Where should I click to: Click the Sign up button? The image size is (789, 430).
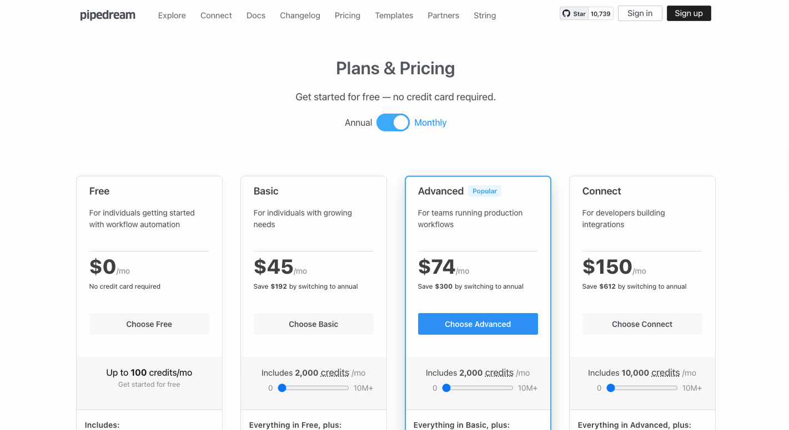tap(689, 13)
